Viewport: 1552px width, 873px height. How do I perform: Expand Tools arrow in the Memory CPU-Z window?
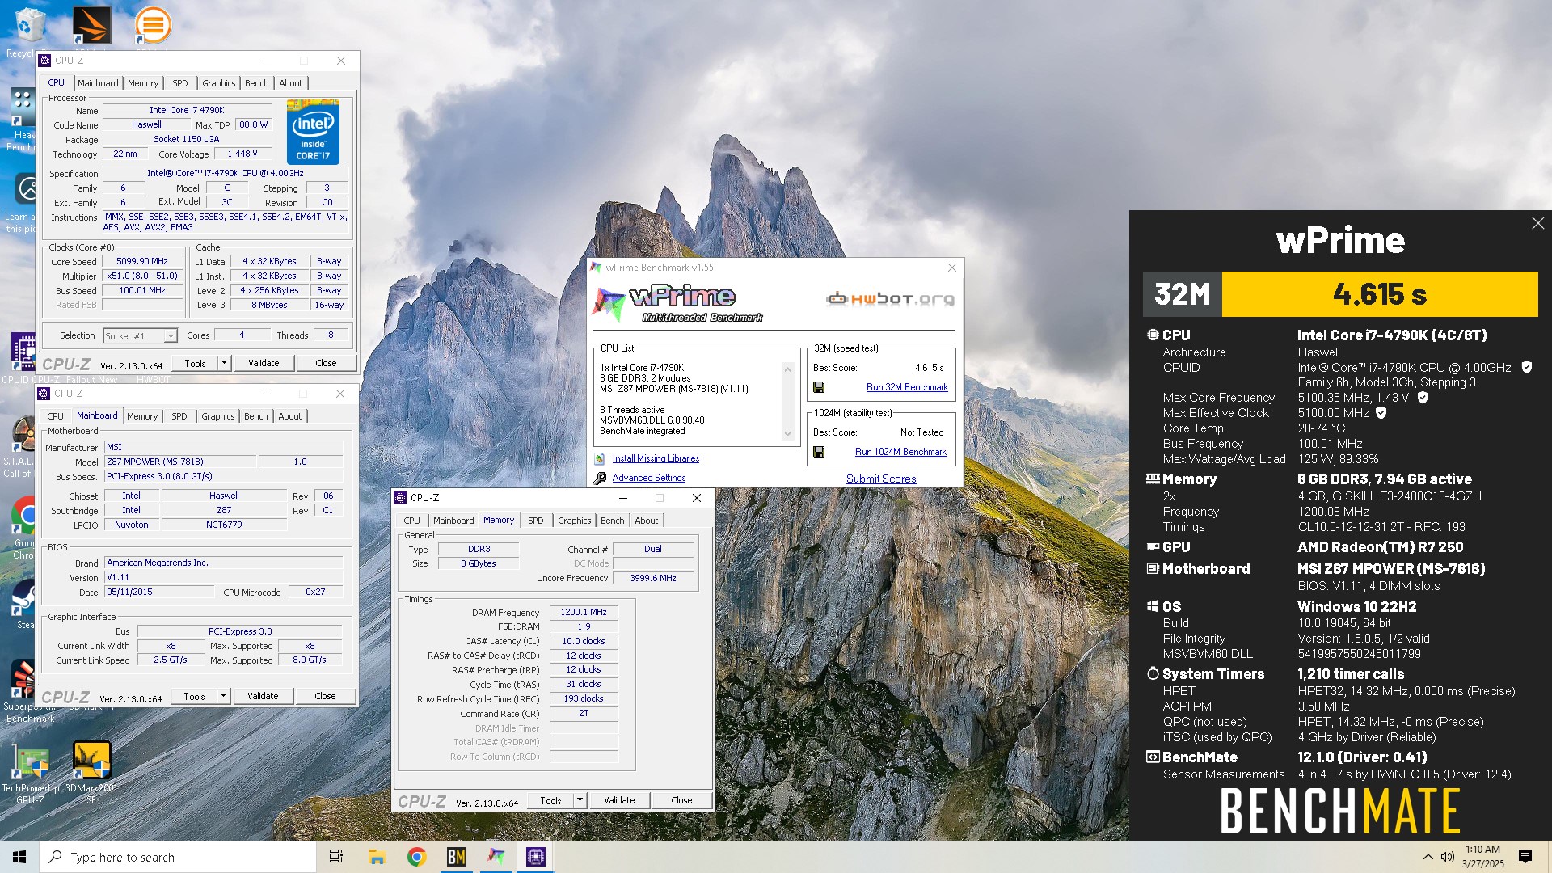[x=580, y=800]
